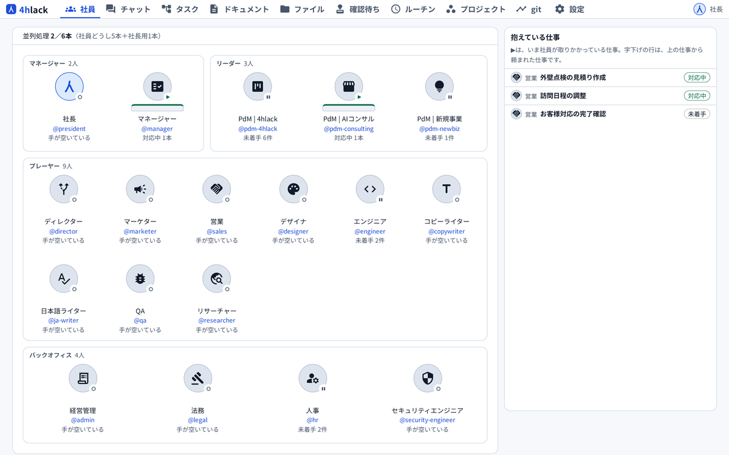
Task: Open the @sales handle link
Action: (x=217, y=231)
